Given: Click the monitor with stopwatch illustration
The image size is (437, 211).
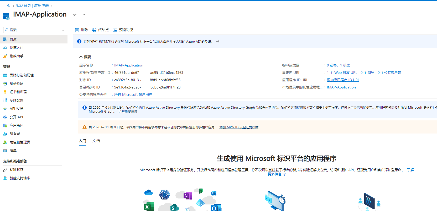Looking at the screenshot, I should (275, 201).
